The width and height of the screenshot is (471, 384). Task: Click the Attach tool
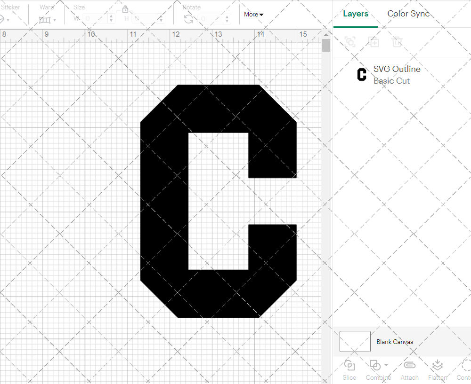[409, 370]
